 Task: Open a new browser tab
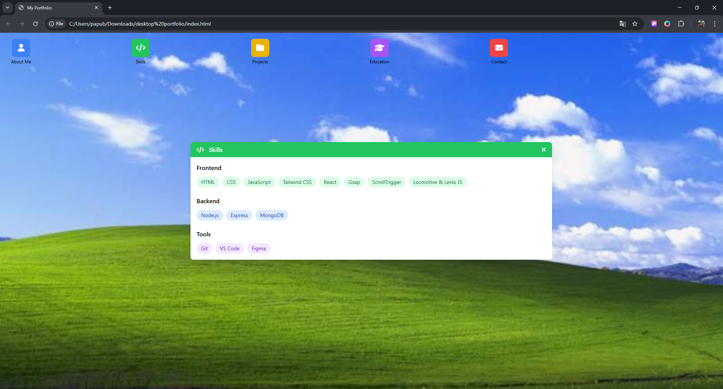[110, 8]
